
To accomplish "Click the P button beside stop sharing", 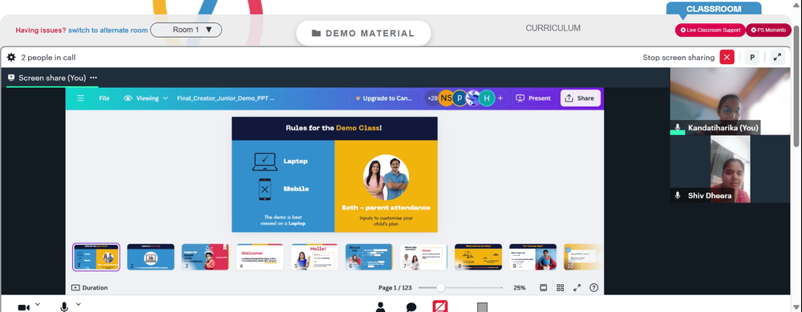I will tap(752, 57).
